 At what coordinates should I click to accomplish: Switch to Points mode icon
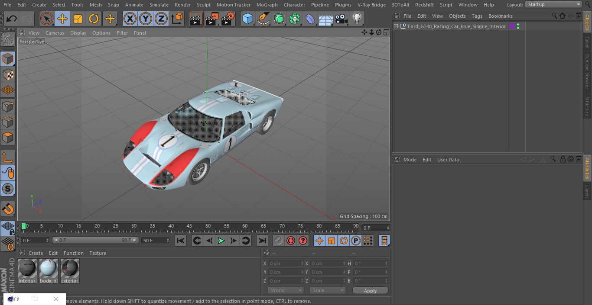tap(8, 106)
